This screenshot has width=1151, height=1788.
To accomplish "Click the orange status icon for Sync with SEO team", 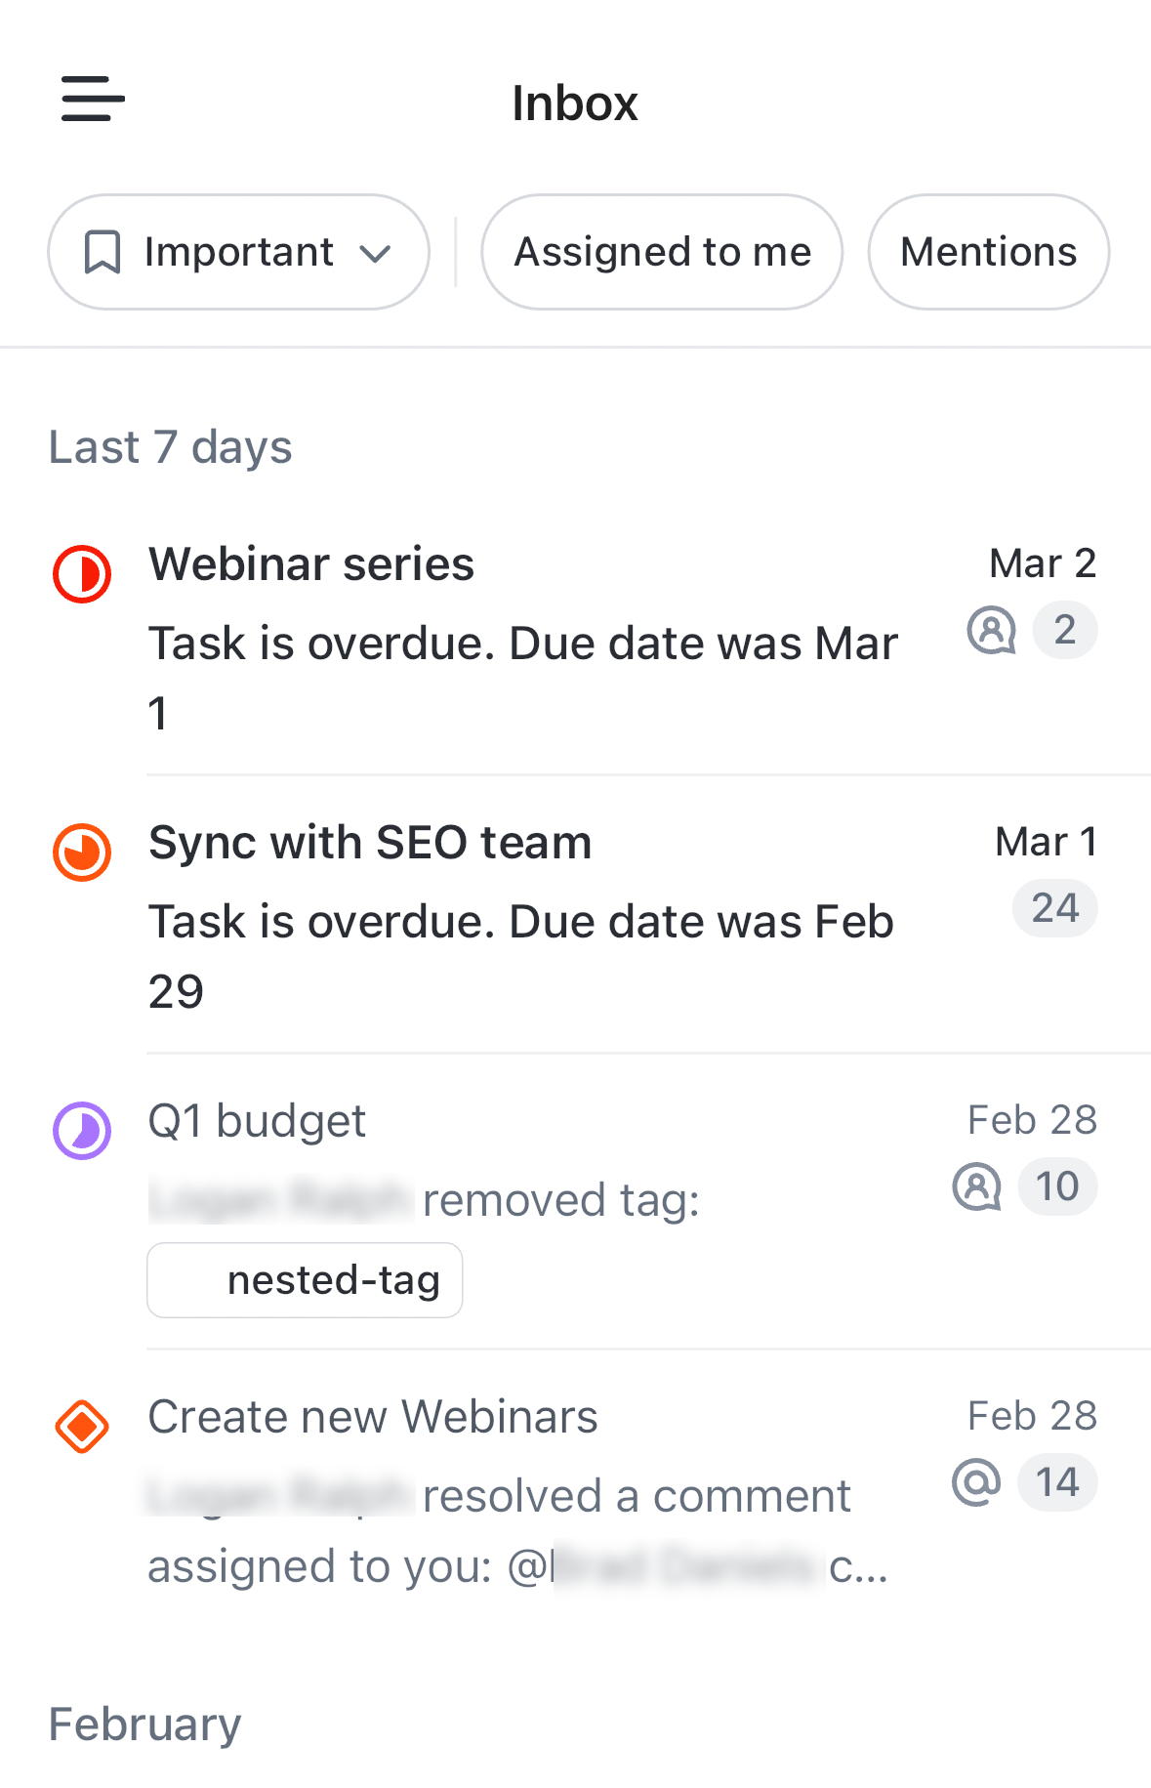I will pyautogui.click(x=82, y=853).
